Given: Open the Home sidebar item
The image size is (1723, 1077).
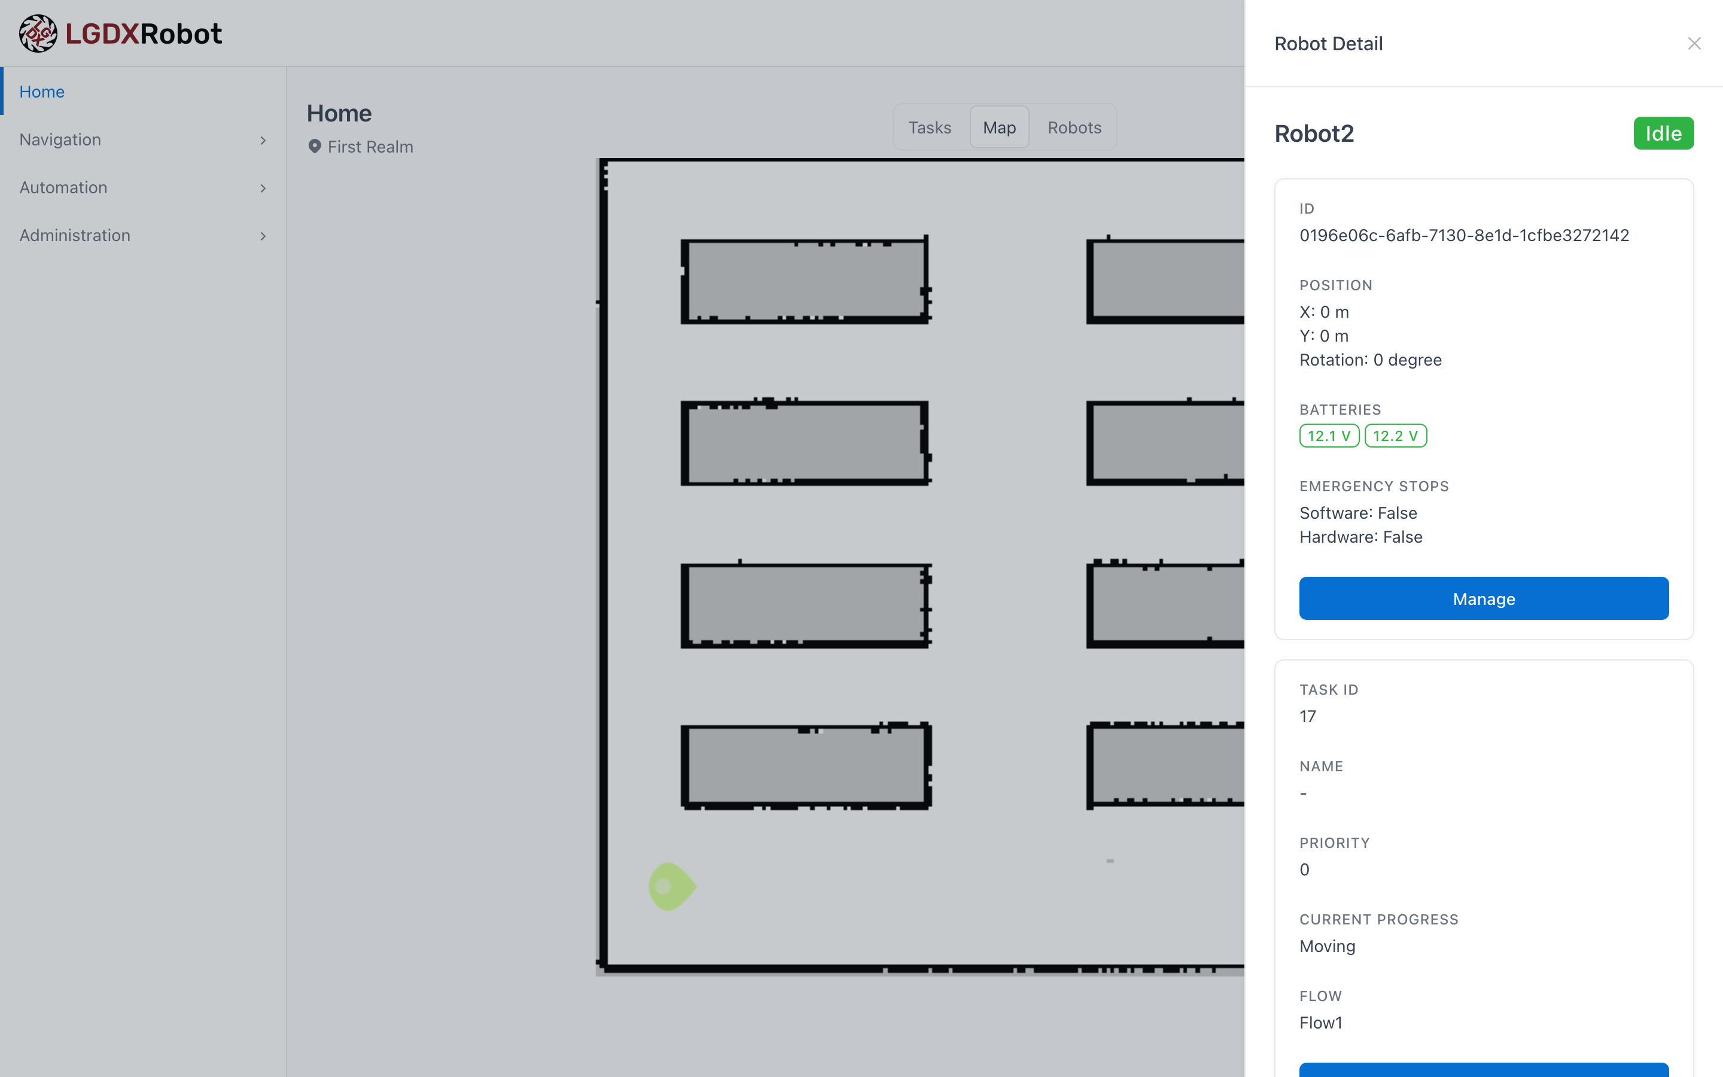Looking at the screenshot, I should click(x=143, y=91).
